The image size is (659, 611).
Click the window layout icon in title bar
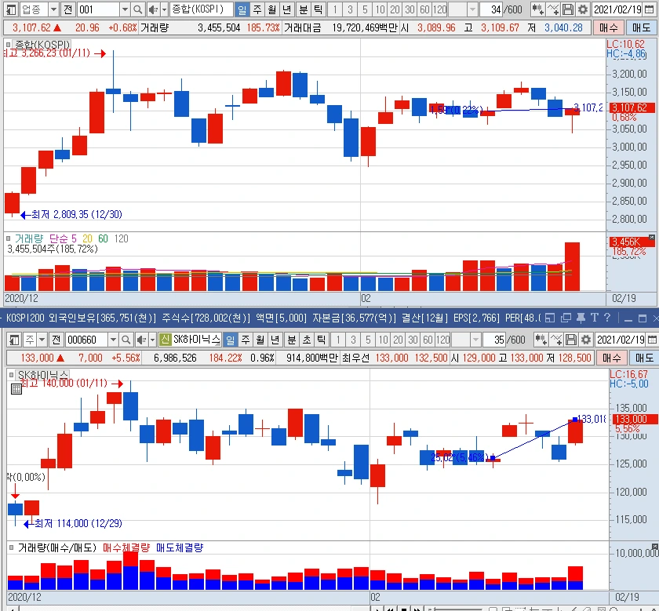click(x=550, y=318)
